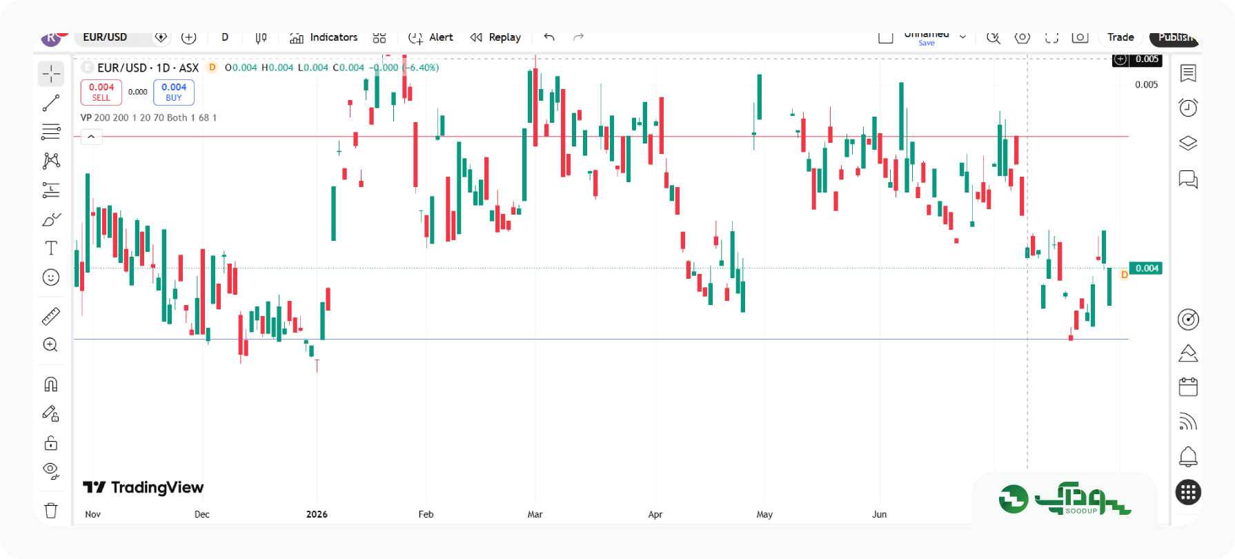Image resolution: width=1235 pixels, height=559 pixels.
Task: Open the D timeframe interval selector
Action: click(225, 37)
